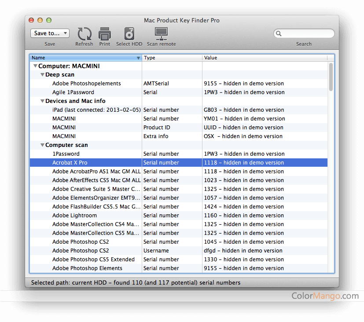Select the Adobe Lightroom entry
The image size is (364, 322).
coord(74,215)
